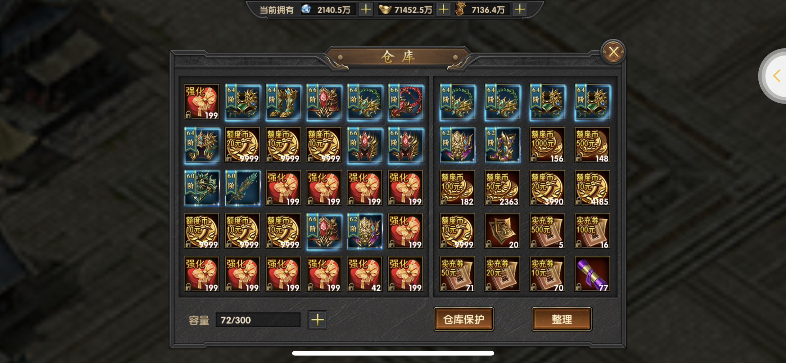Add gold ingots with the plus next to 71452.5万

pyautogui.click(x=443, y=10)
